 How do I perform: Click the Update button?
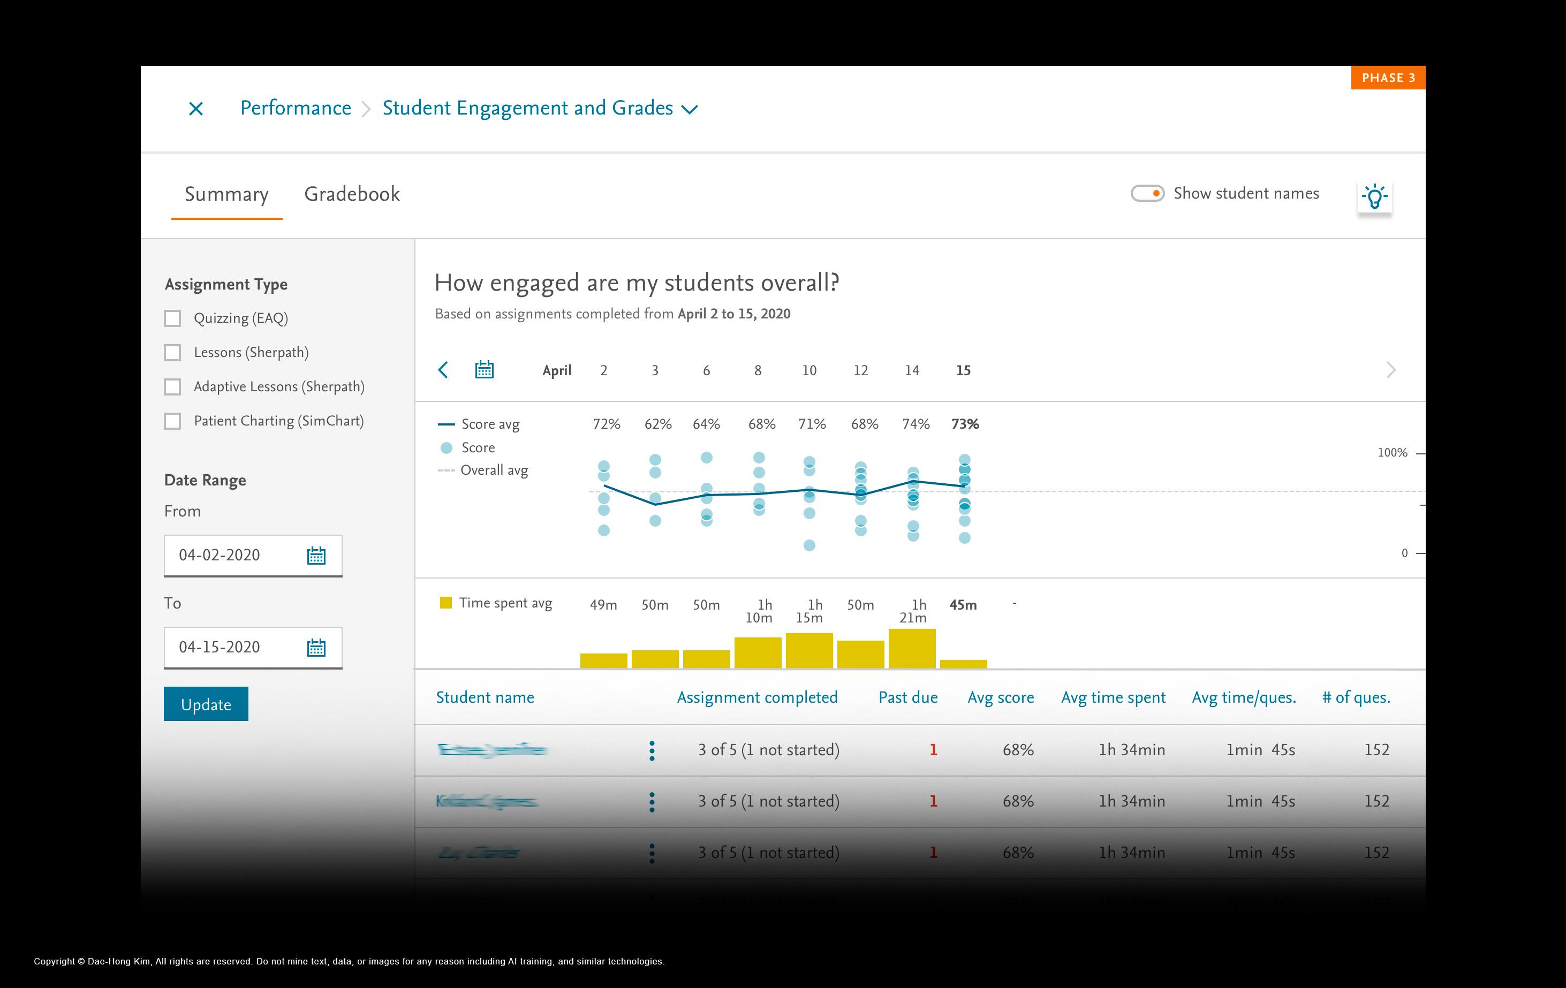point(206,704)
